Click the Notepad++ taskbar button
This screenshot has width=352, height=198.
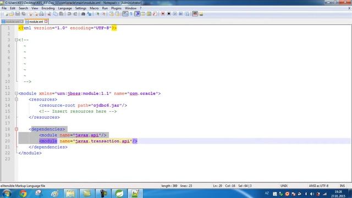(x=135, y=194)
